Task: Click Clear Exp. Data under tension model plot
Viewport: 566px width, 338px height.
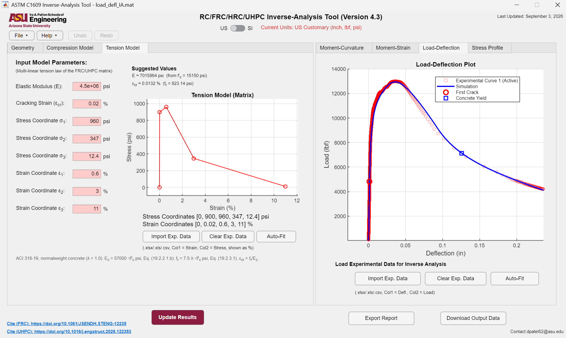Action: [x=228, y=236]
